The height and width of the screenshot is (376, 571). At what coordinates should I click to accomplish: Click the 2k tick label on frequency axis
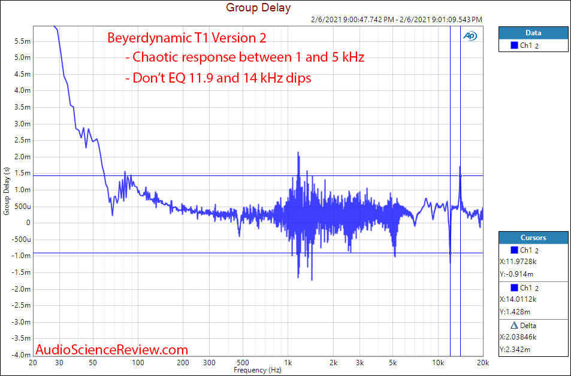pyautogui.click(x=333, y=363)
